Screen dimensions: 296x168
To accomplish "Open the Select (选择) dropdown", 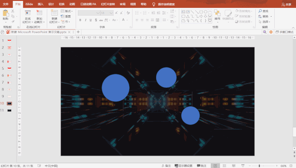I will tap(264, 22).
